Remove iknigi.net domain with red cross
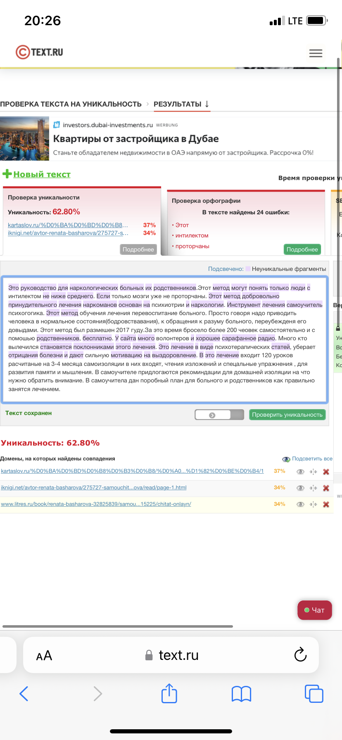The width and height of the screenshot is (342, 740). coord(326,488)
